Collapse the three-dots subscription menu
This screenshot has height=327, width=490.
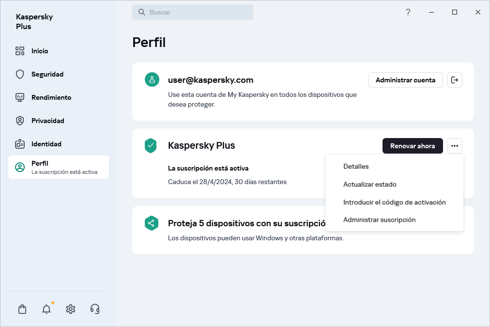click(x=454, y=146)
